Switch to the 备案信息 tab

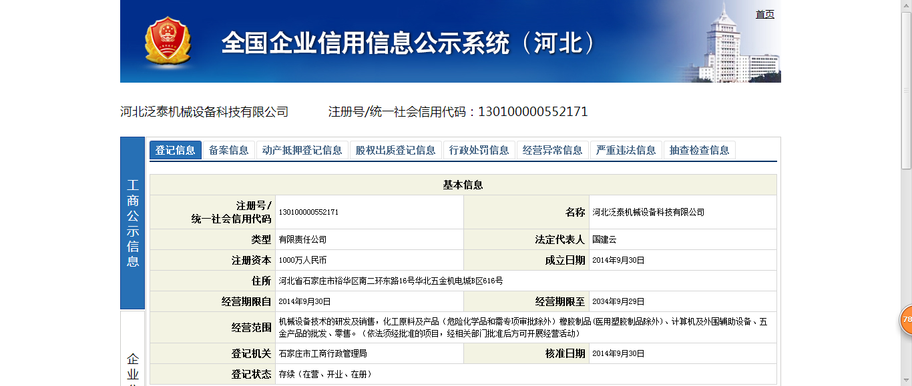[228, 150]
